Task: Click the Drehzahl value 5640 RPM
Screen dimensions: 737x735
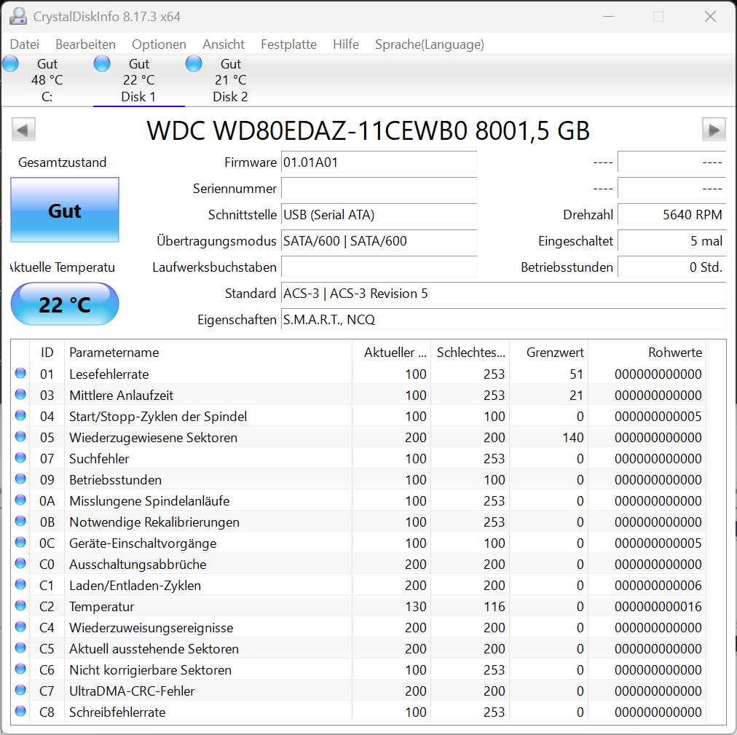Action: click(671, 216)
